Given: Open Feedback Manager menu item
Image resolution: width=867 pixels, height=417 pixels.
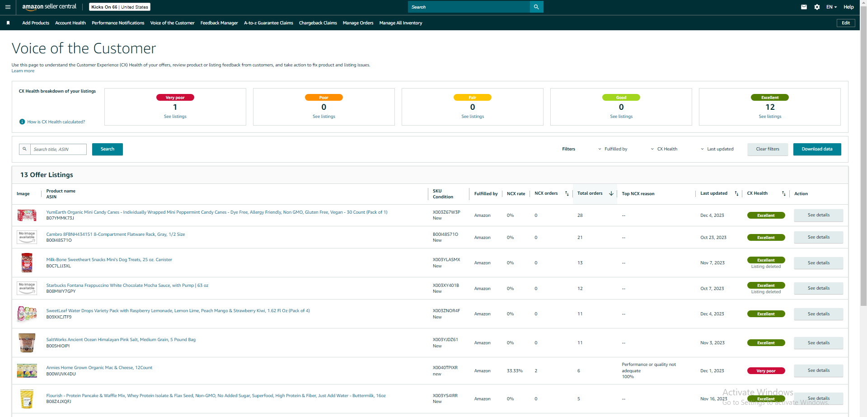Looking at the screenshot, I should pyautogui.click(x=219, y=23).
